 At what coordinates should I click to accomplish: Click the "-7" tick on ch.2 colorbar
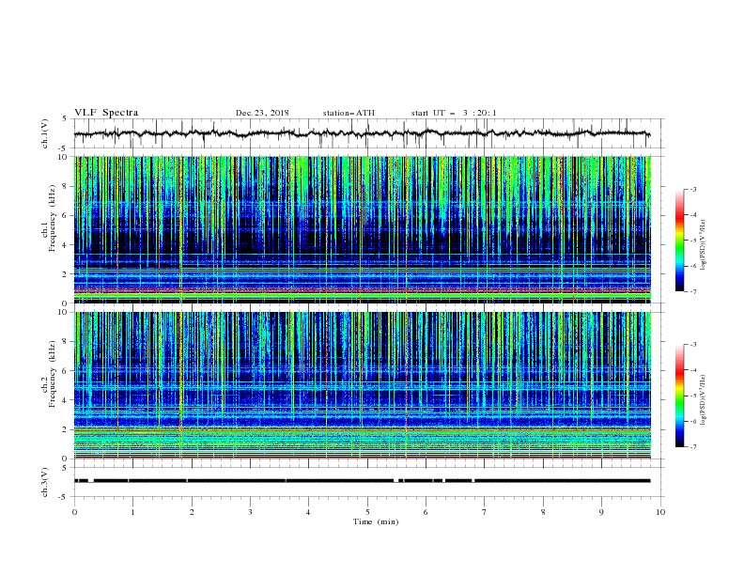(x=693, y=447)
